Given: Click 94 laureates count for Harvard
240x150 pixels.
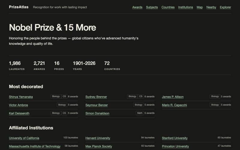Looking at the screenshot, I should click(148, 138).
